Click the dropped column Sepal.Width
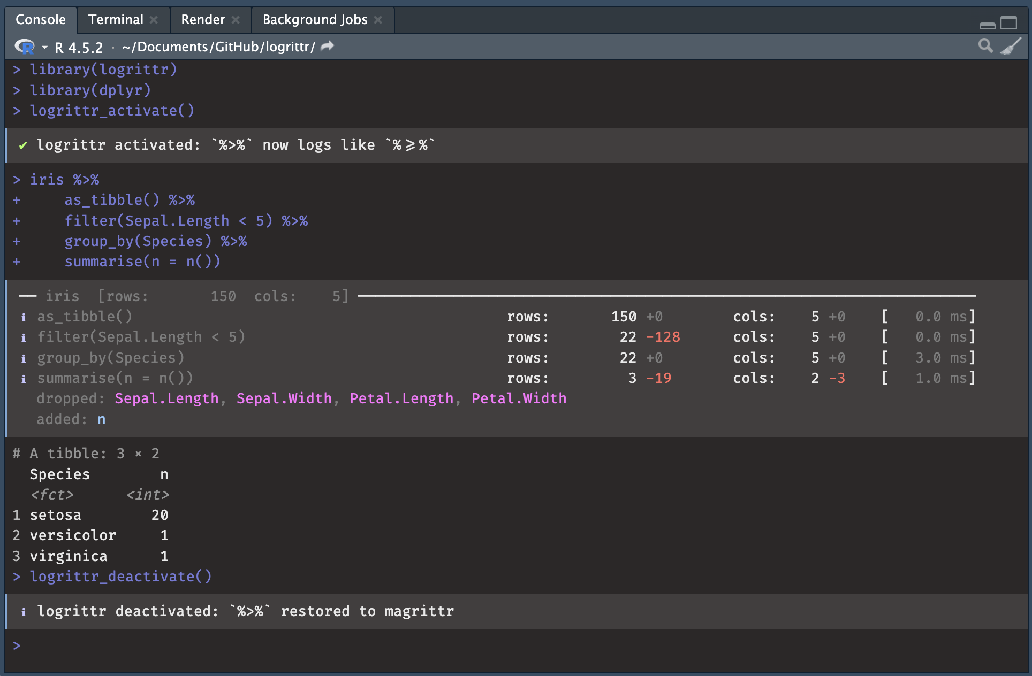 [284, 398]
